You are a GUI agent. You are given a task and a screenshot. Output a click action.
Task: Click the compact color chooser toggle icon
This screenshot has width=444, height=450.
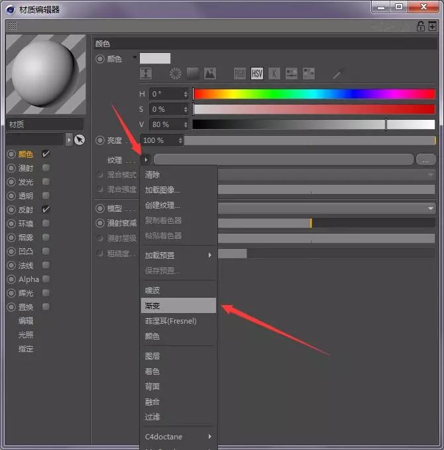click(146, 73)
